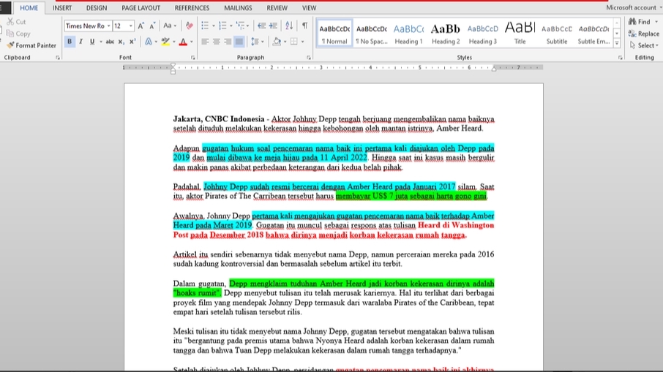Open Styles pane launcher
This screenshot has height=372, width=663.
621,58
